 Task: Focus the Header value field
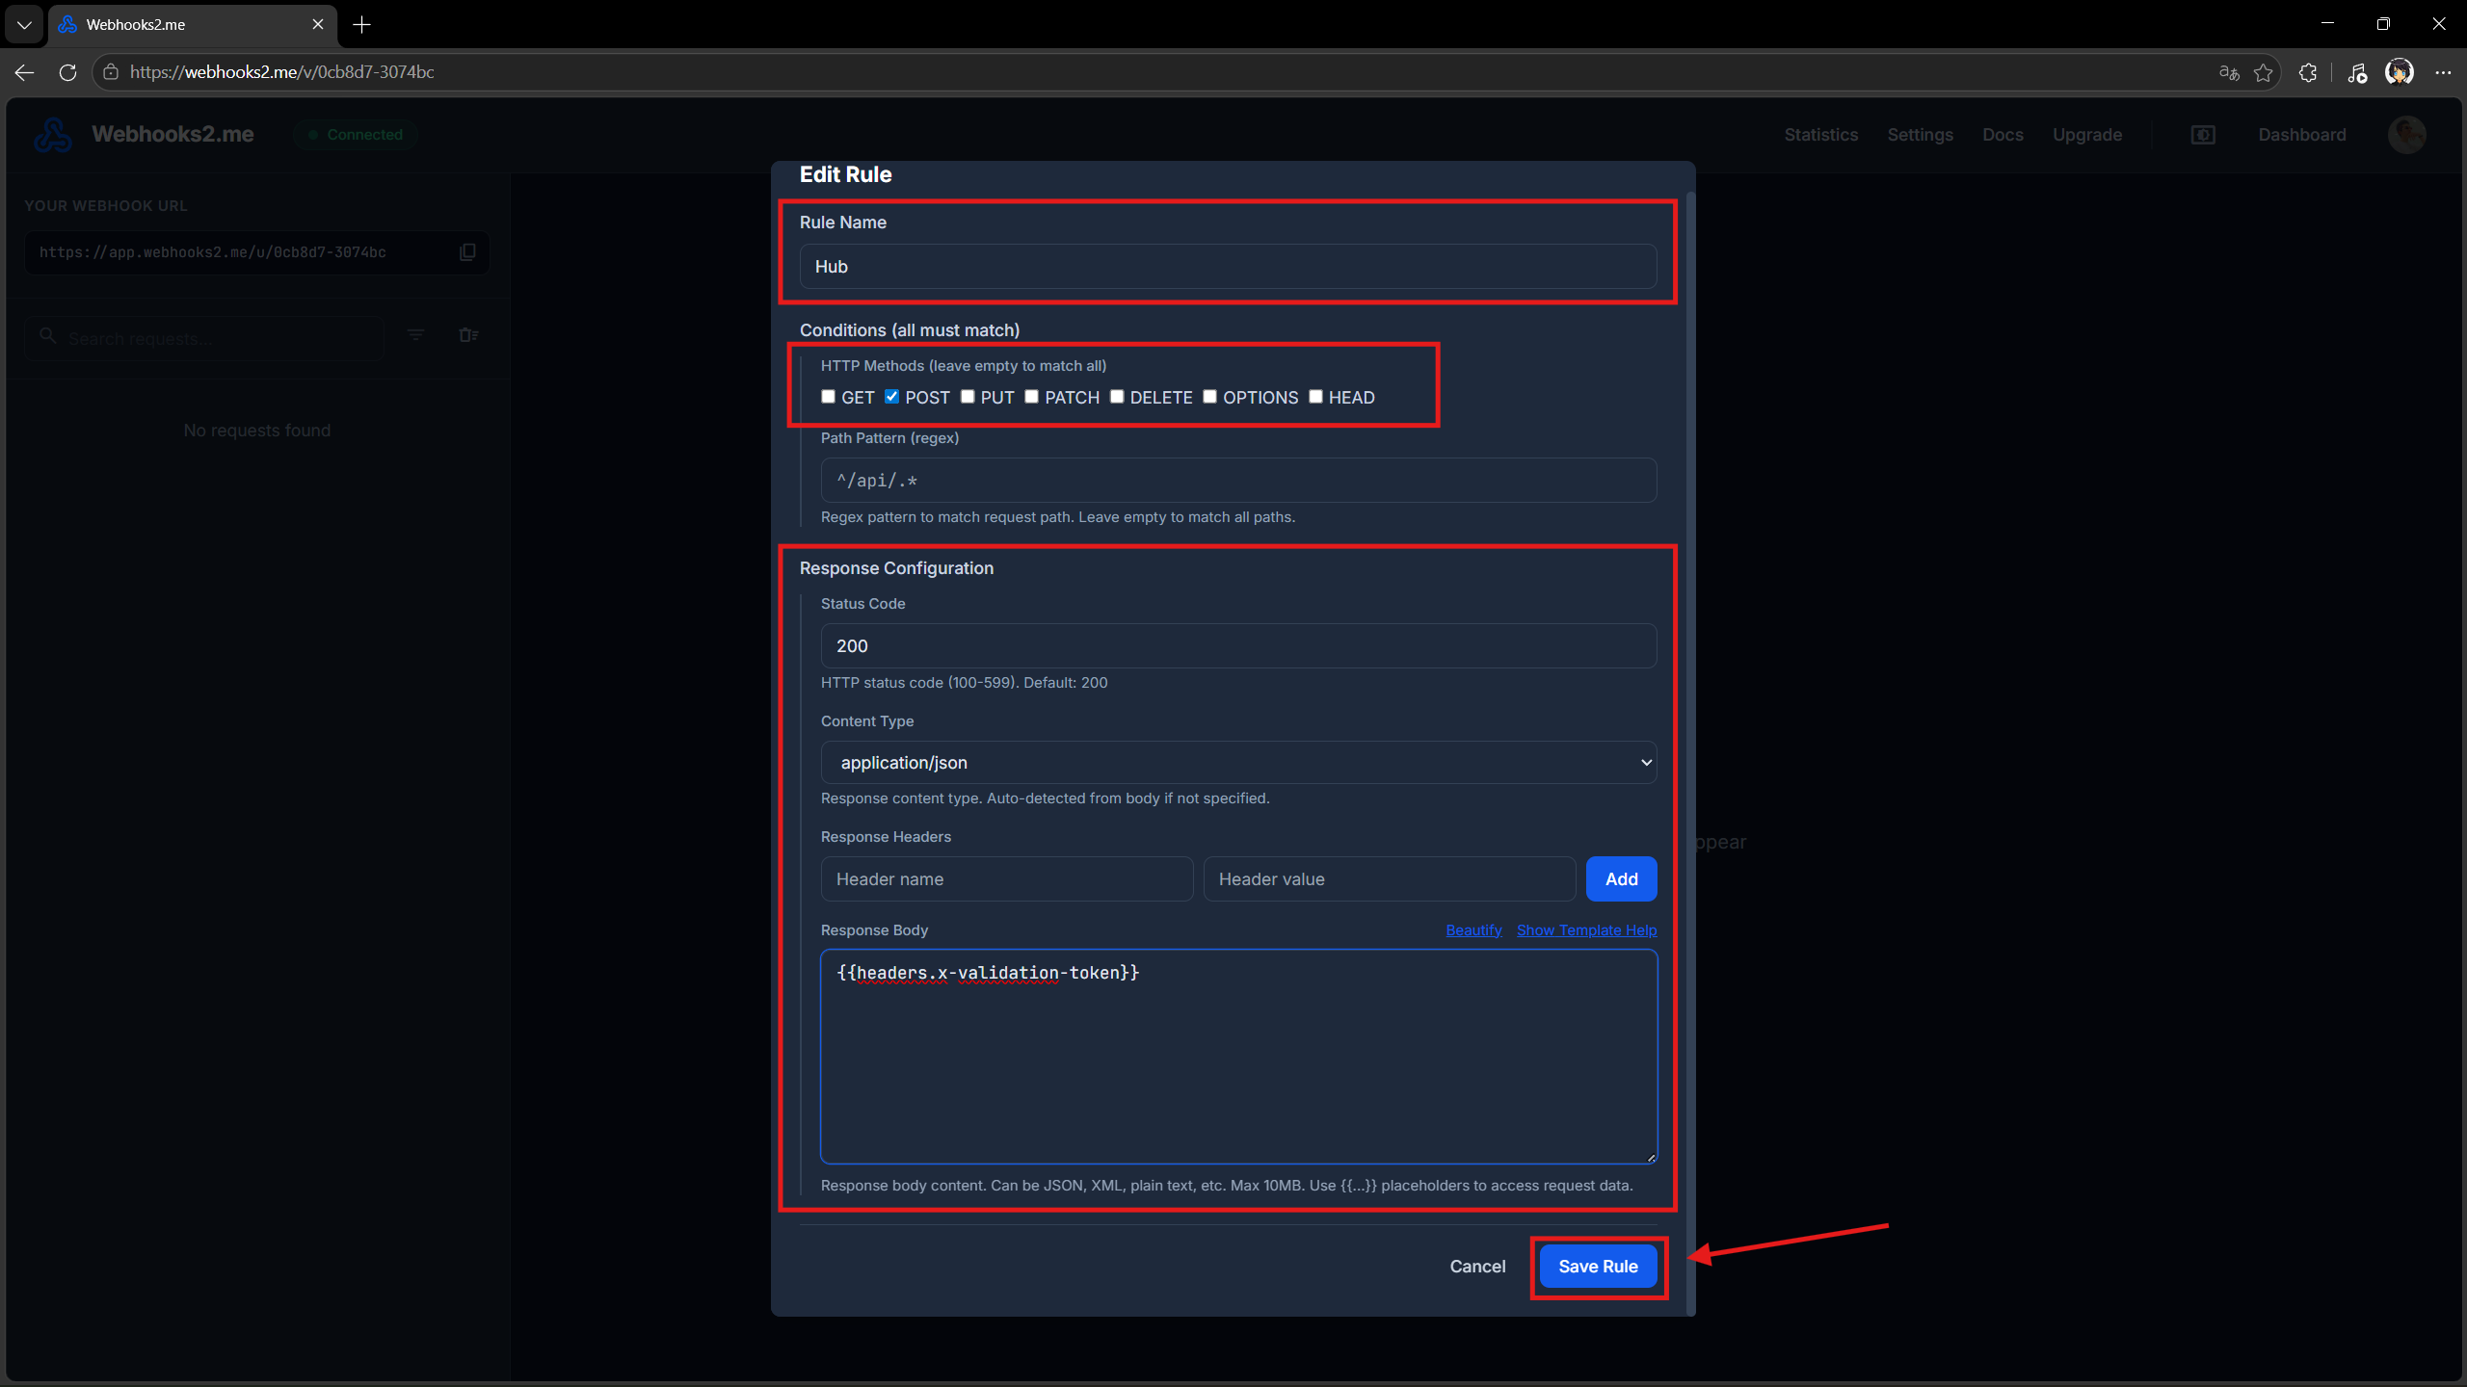click(1389, 878)
